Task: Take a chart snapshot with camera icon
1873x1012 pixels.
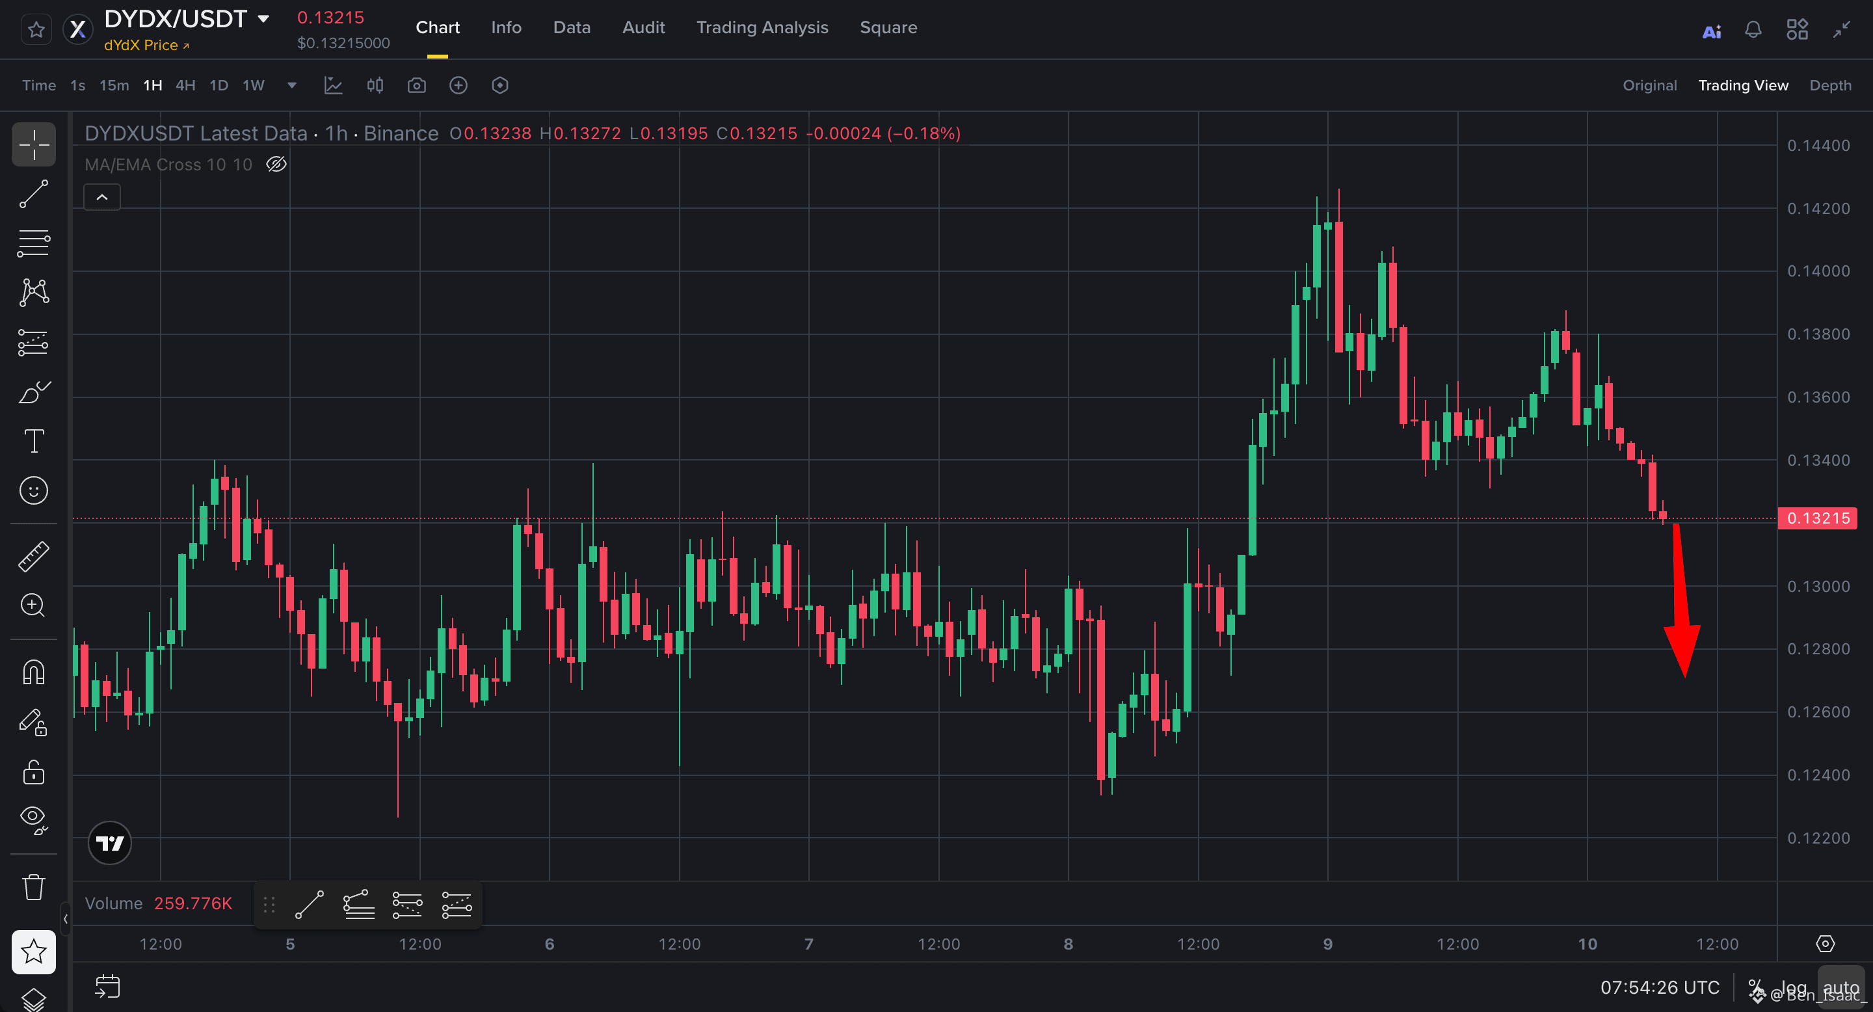Action: coord(417,85)
